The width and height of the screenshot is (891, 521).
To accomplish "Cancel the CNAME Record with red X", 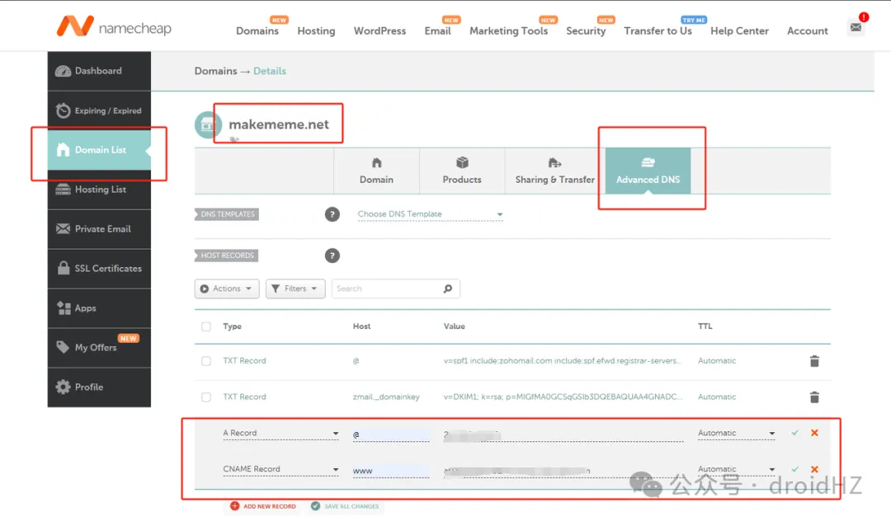I will pyautogui.click(x=814, y=469).
